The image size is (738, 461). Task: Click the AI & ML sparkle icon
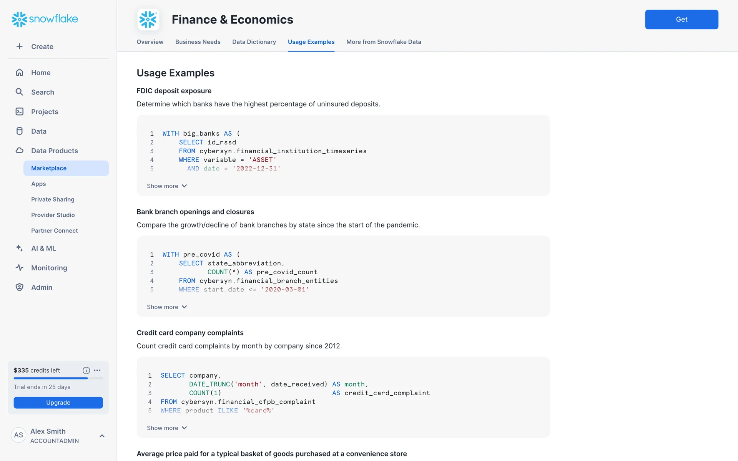click(x=20, y=248)
